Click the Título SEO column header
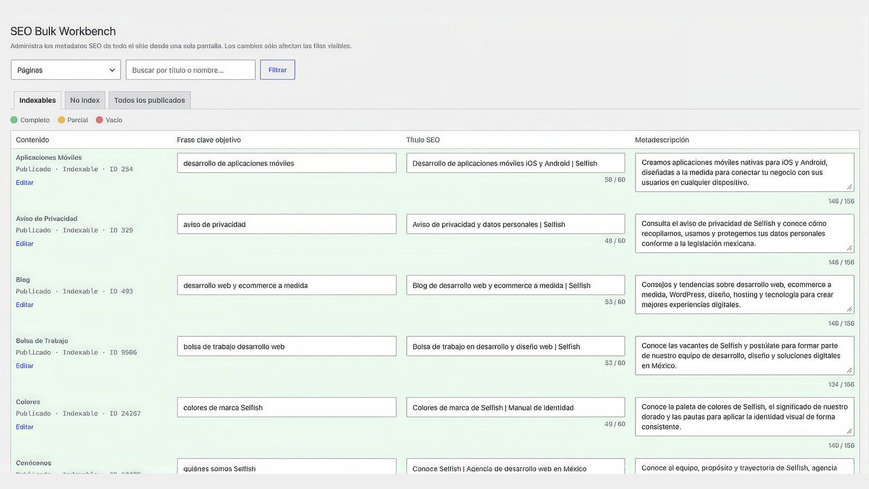Viewport: 869px width, 489px height. 423,140
